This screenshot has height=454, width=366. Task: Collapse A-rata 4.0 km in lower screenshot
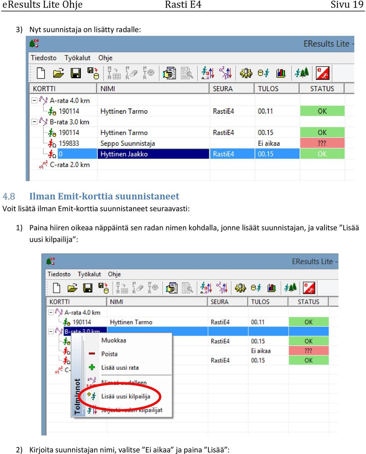coord(51,312)
